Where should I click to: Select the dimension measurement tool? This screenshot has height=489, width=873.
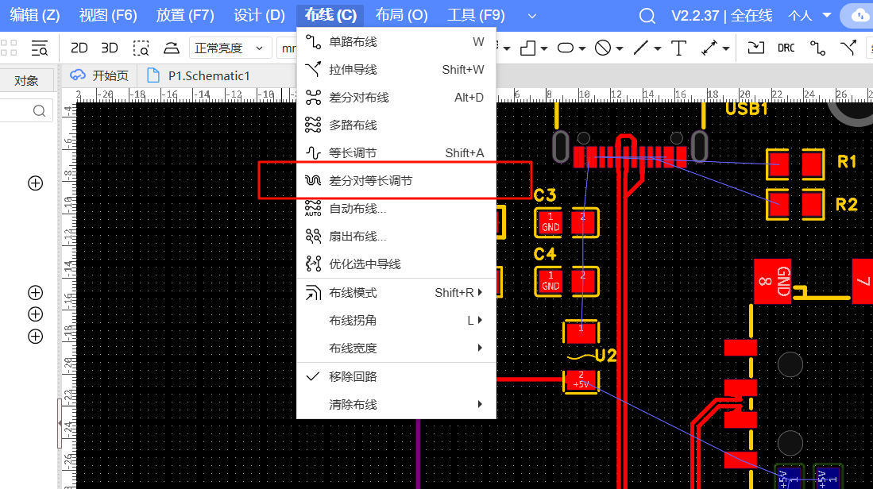click(x=709, y=48)
